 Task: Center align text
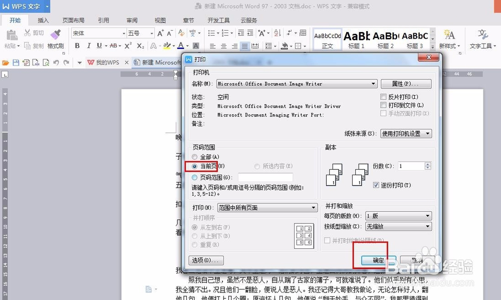tap(223, 46)
